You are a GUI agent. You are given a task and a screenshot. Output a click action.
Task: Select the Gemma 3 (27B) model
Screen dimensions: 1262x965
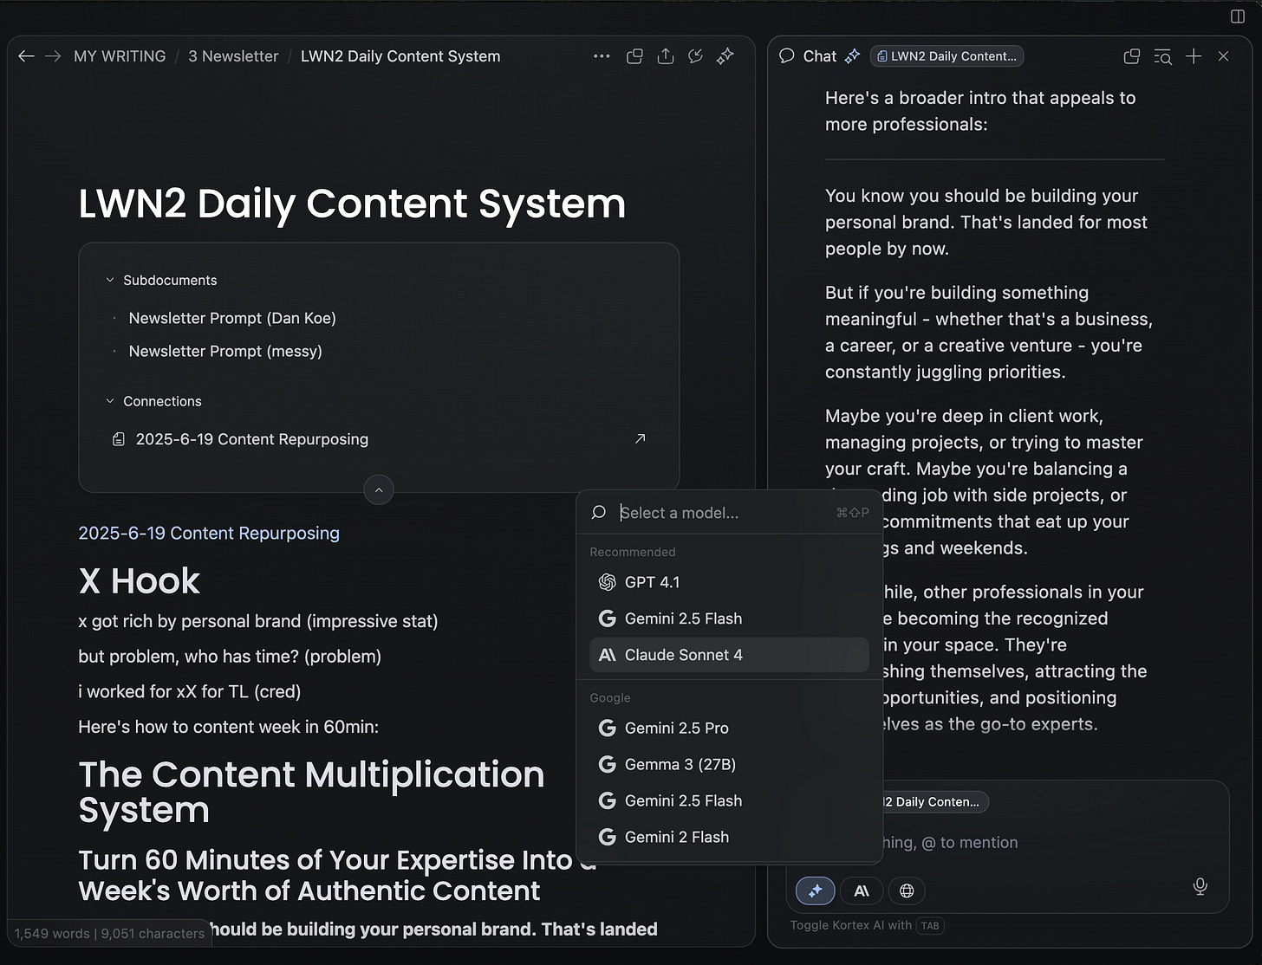pos(729,764)
